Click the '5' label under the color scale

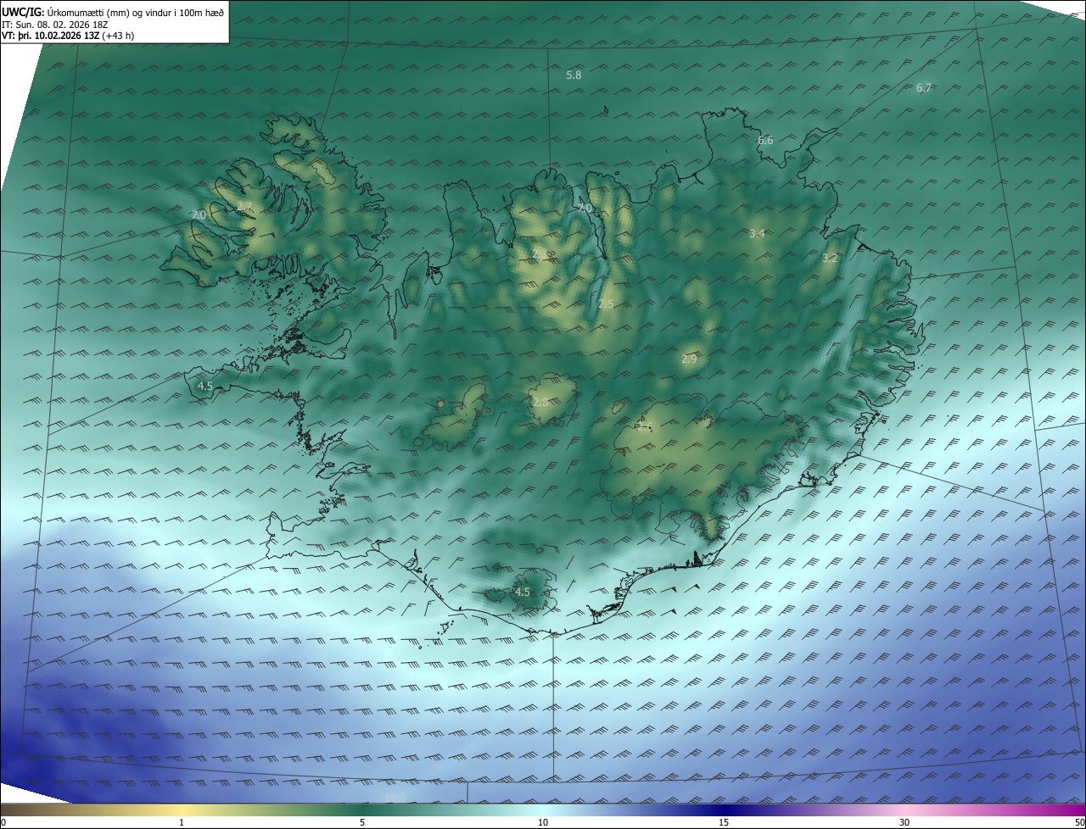point(362,823)
